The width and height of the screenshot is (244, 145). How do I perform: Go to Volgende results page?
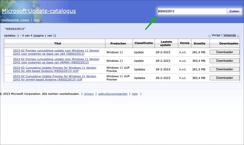pyautogui.click(x=230, y=35)
